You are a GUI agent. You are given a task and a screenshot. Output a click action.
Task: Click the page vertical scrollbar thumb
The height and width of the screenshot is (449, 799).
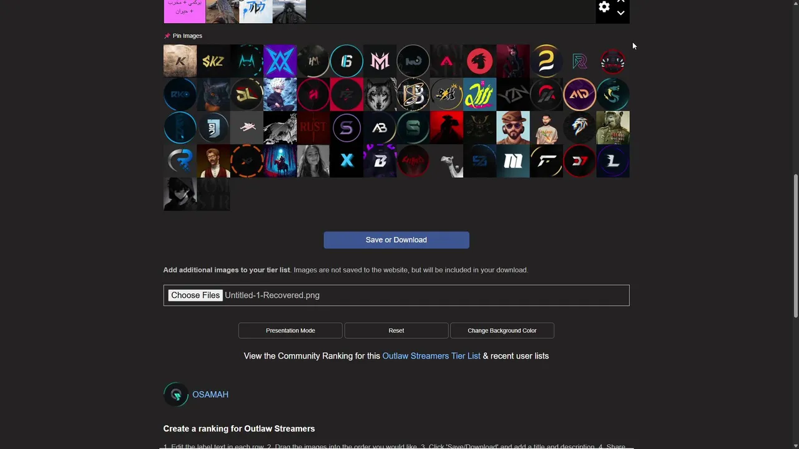(795, 244)
